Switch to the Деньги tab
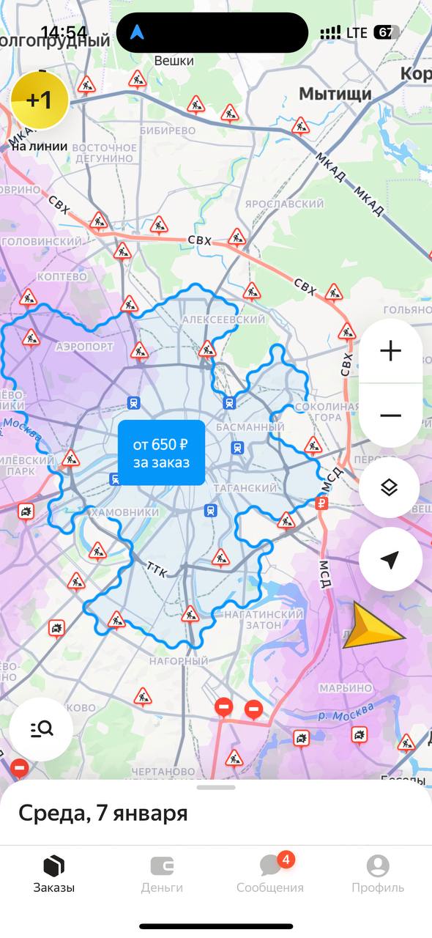This screenshot has height=938, width=432. click(162, 875)
